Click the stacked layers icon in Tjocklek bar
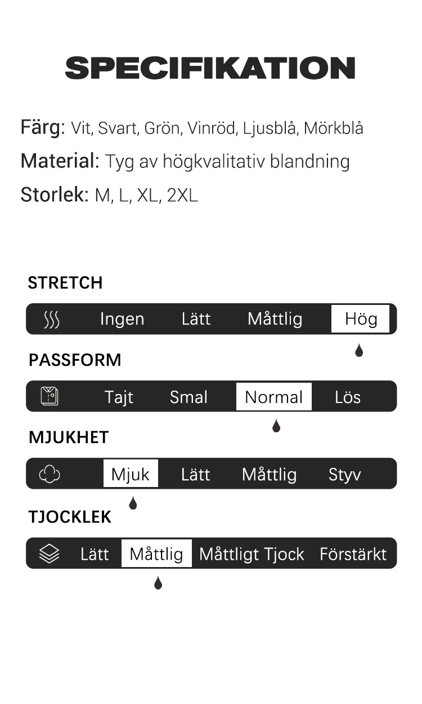The height and width of the screenshot is (704, 422). 50,554
